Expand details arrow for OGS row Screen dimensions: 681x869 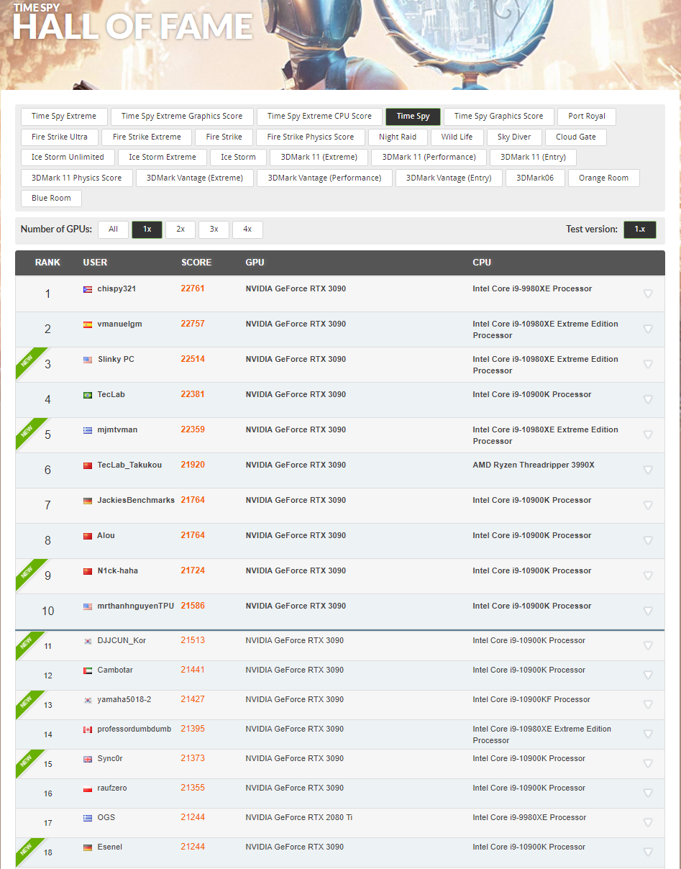(648, 822)
